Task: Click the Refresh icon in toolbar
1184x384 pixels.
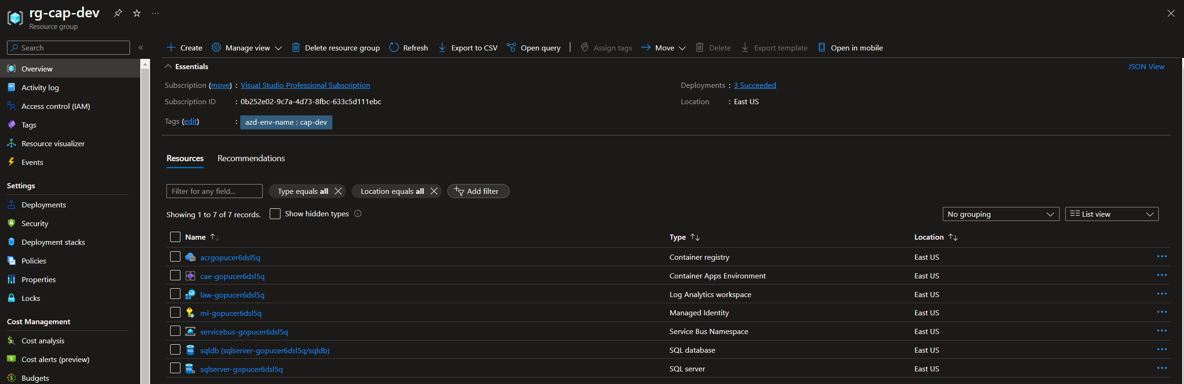Action: [394, 48]
